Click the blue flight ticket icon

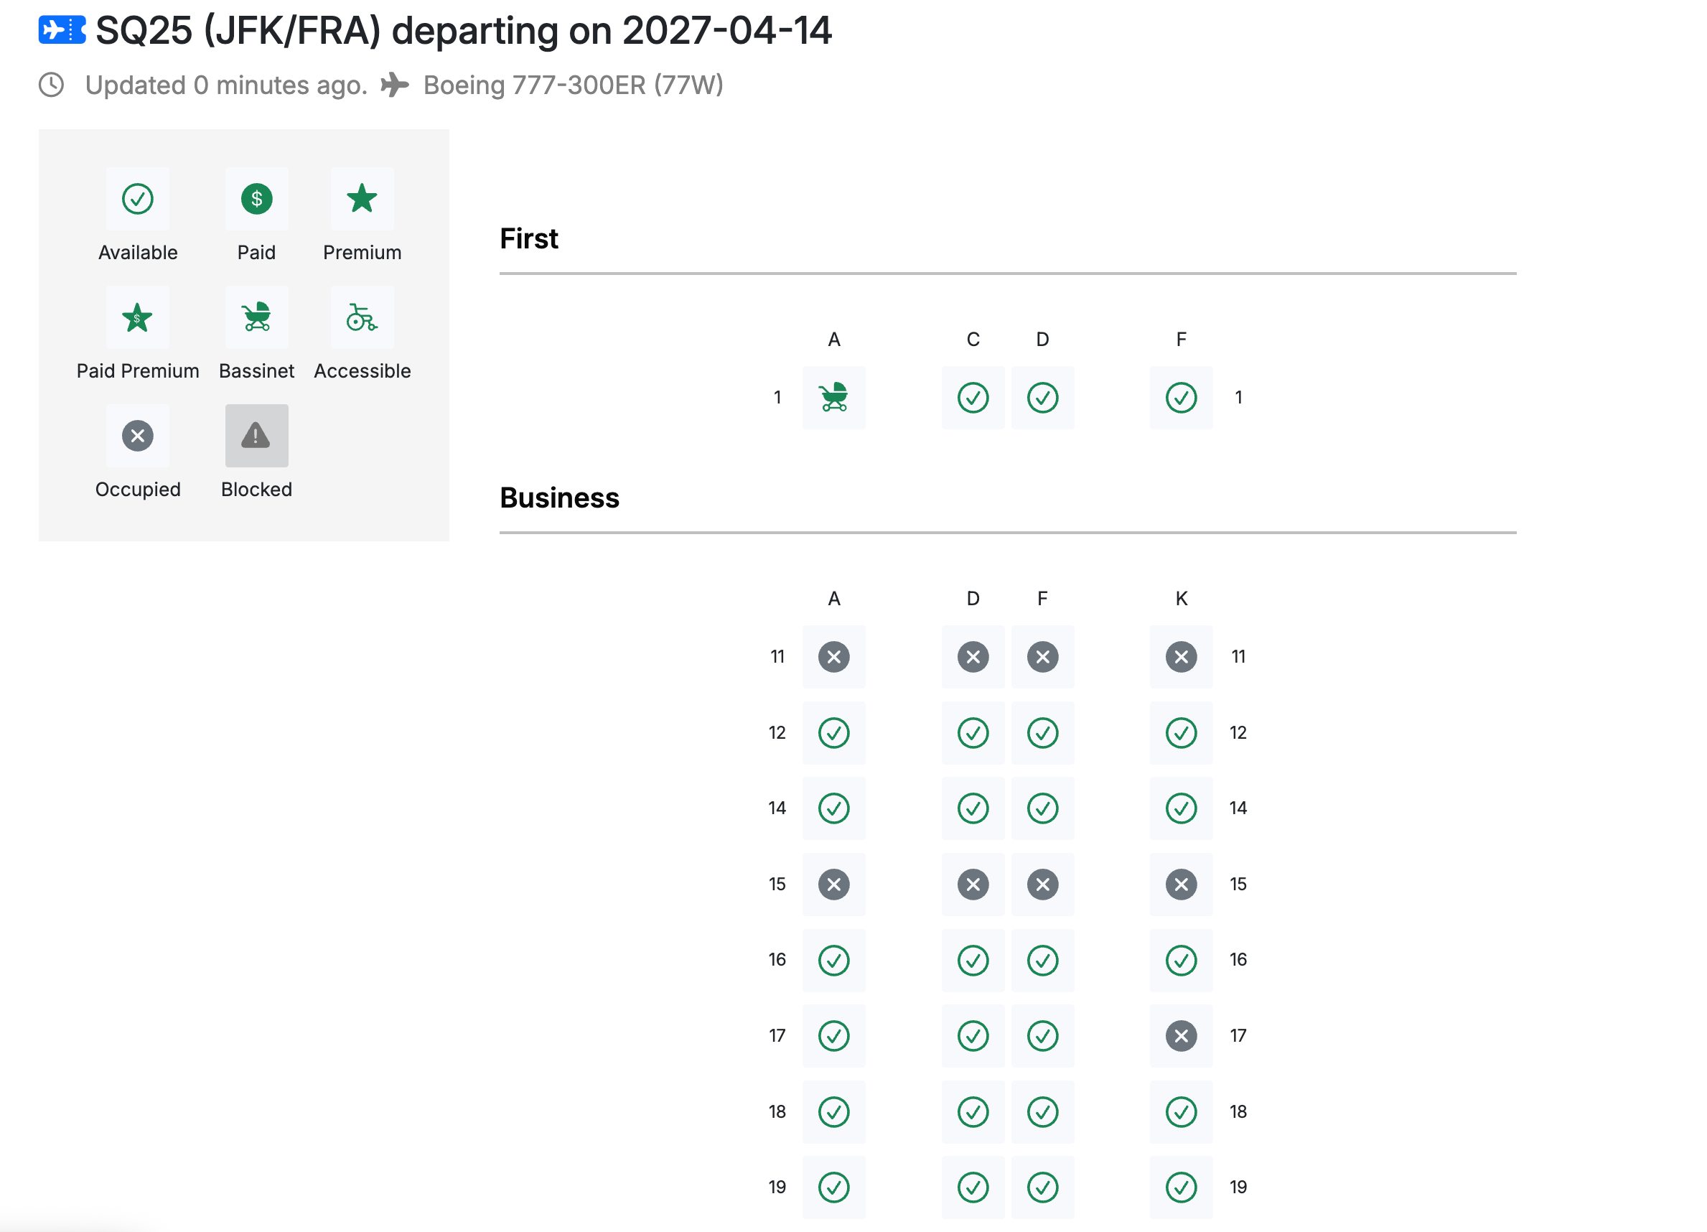62,30
